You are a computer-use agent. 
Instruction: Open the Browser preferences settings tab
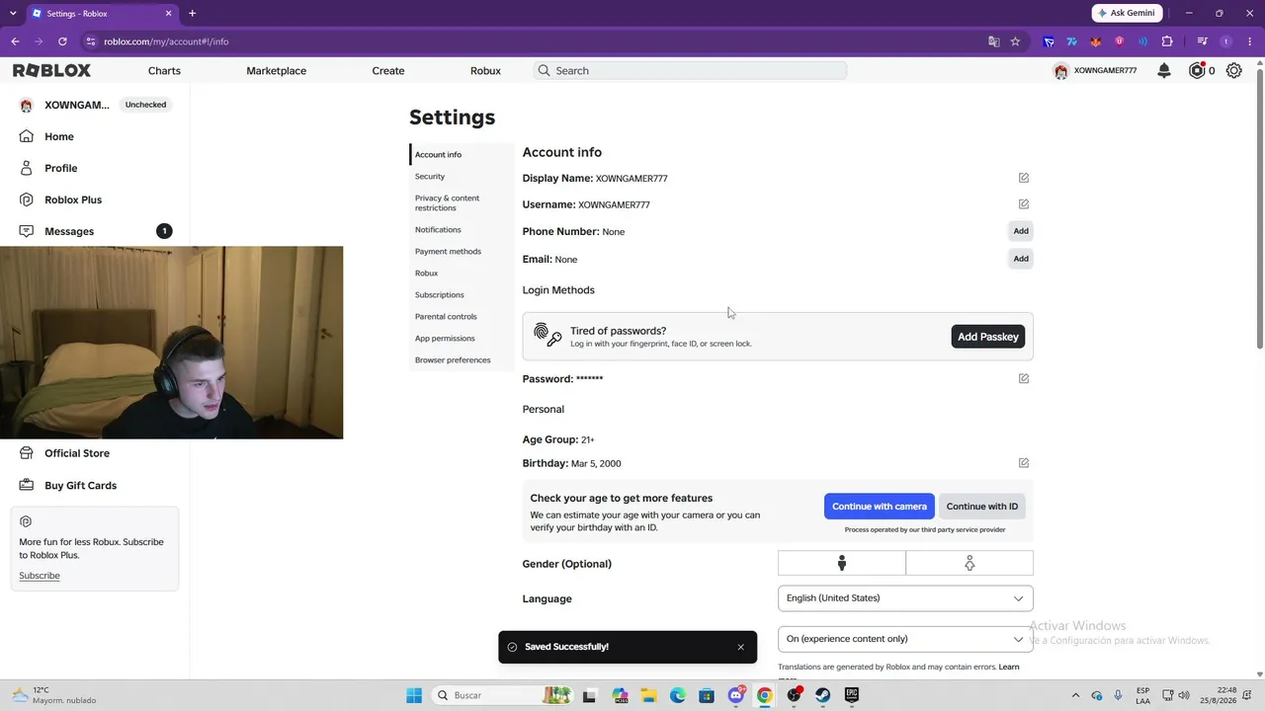pyautogui.click(x=453, y=359)
